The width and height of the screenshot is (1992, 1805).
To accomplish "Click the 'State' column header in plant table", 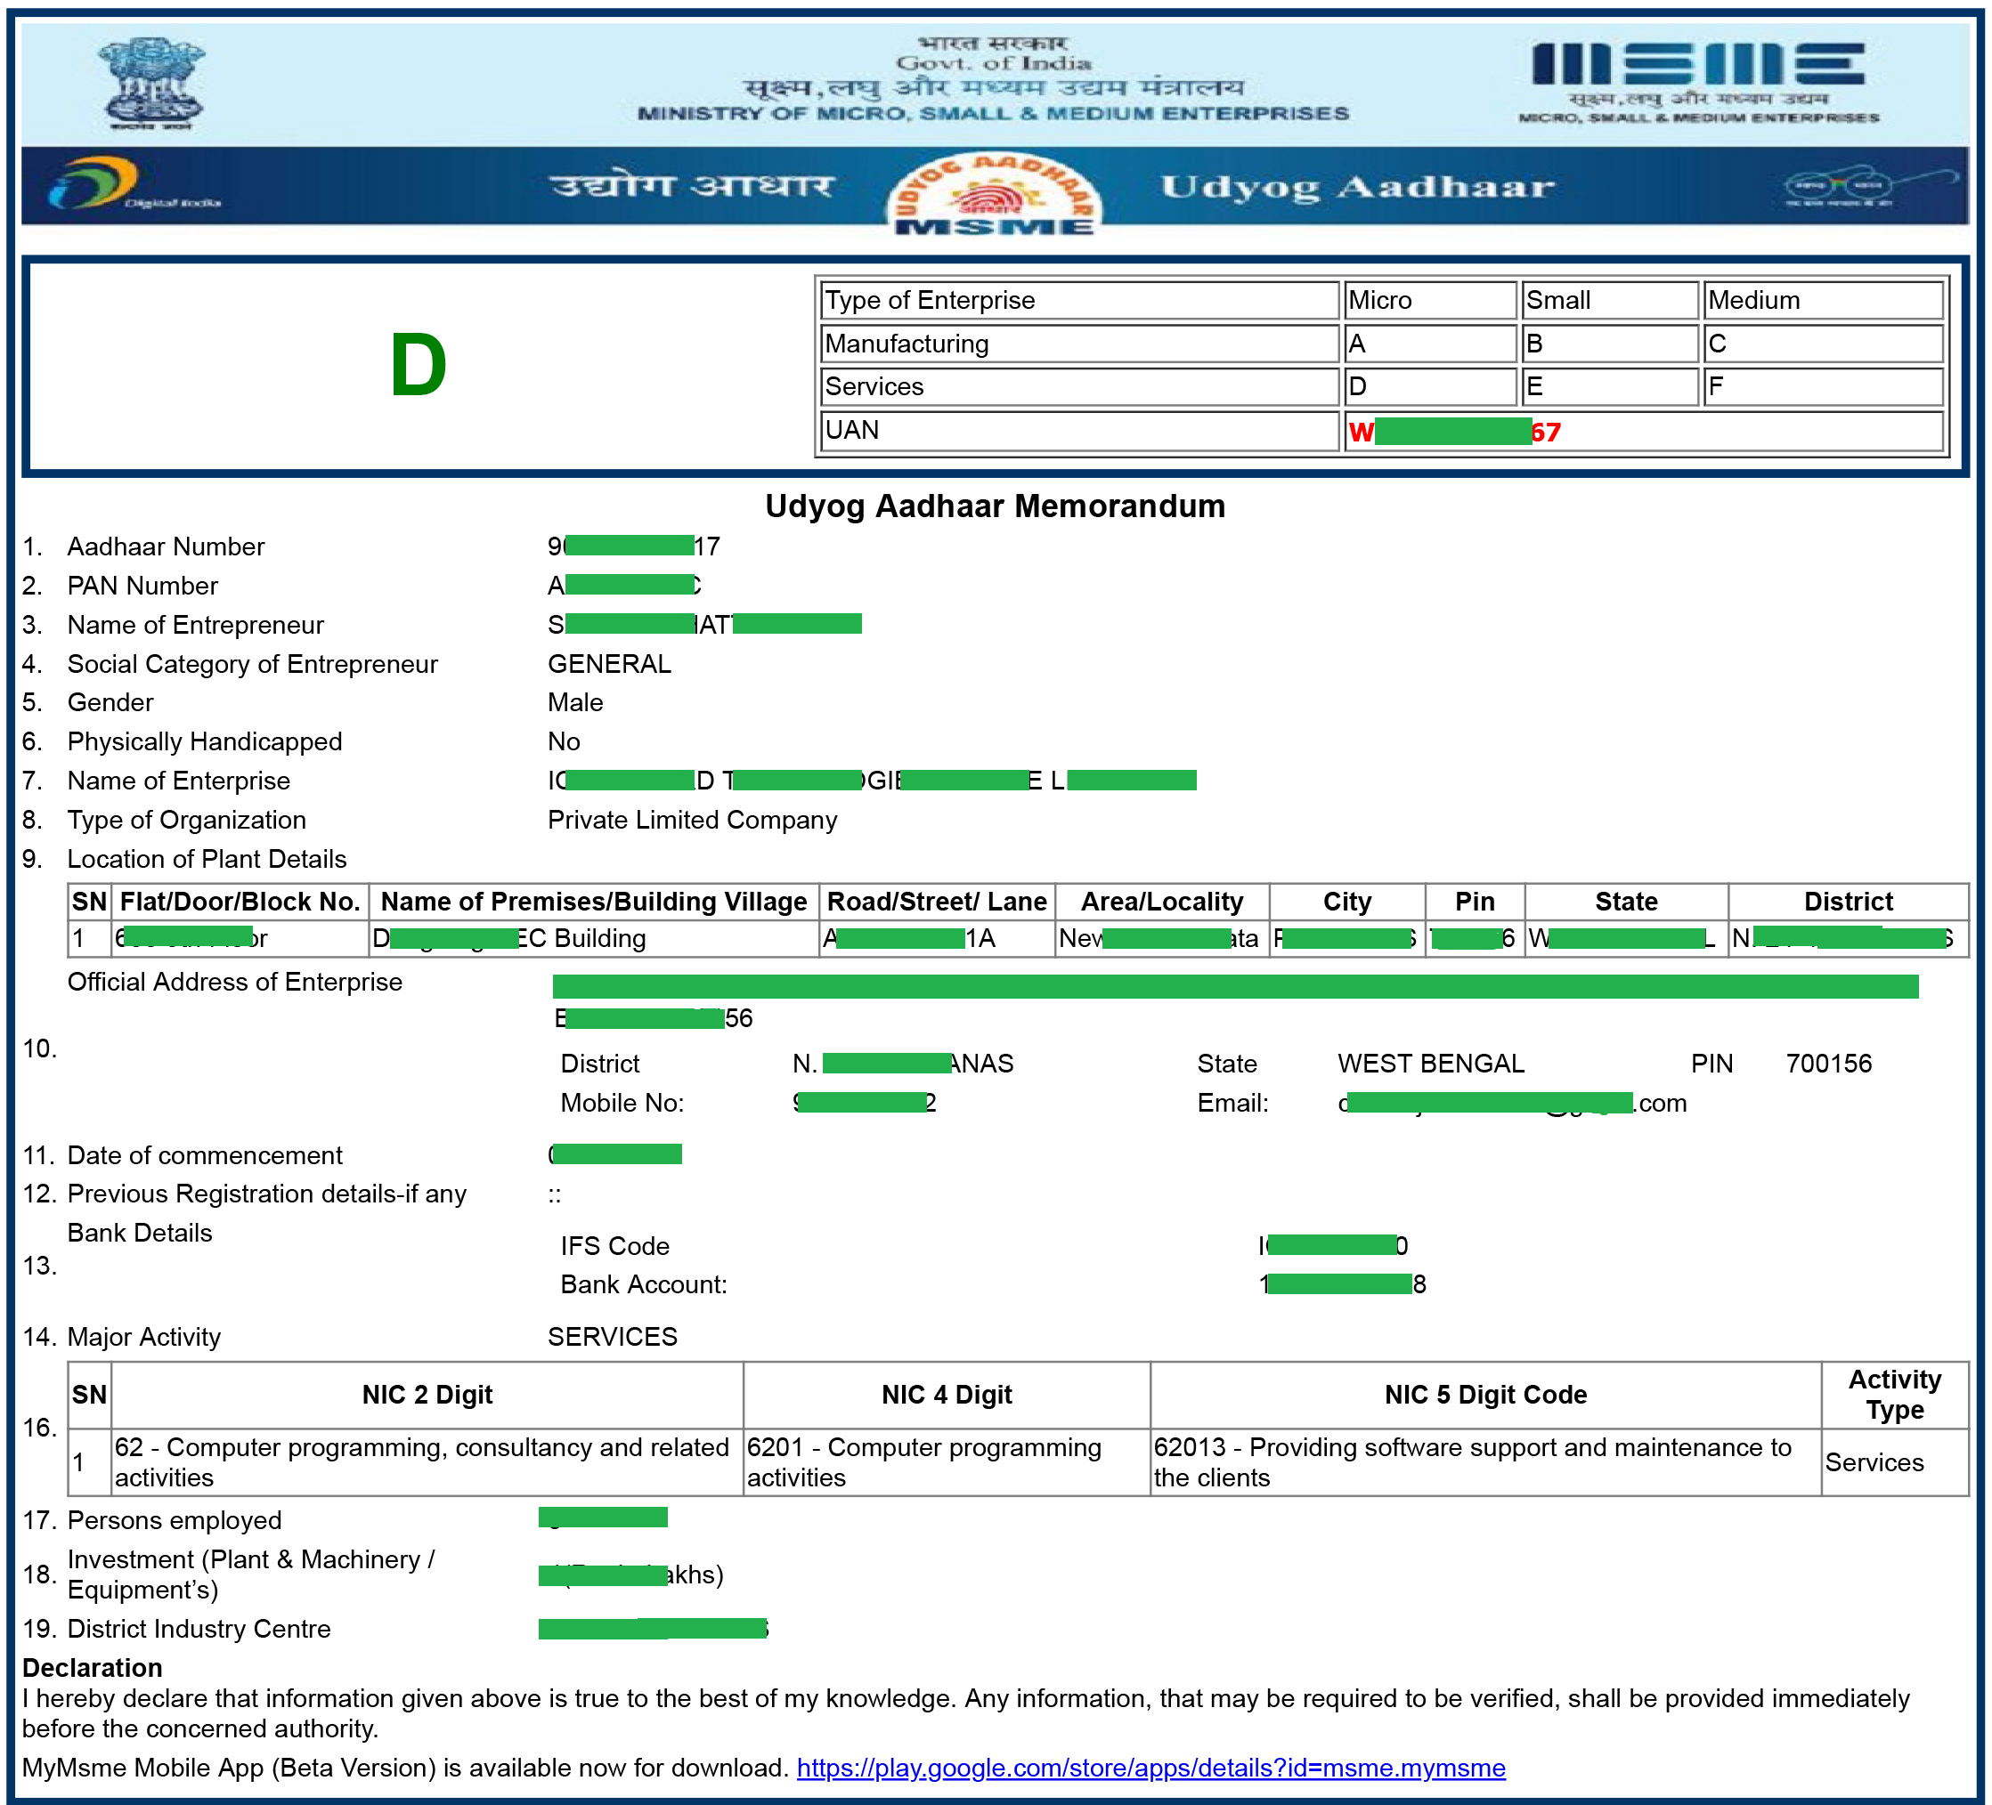I will (x=1626, y=901).
